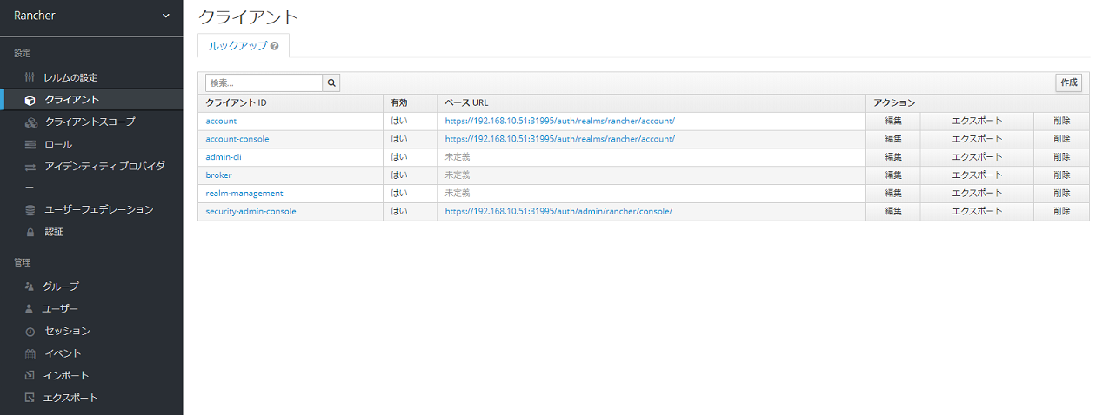Open エクスポート in the sidebar

click(x=70, y=398)
